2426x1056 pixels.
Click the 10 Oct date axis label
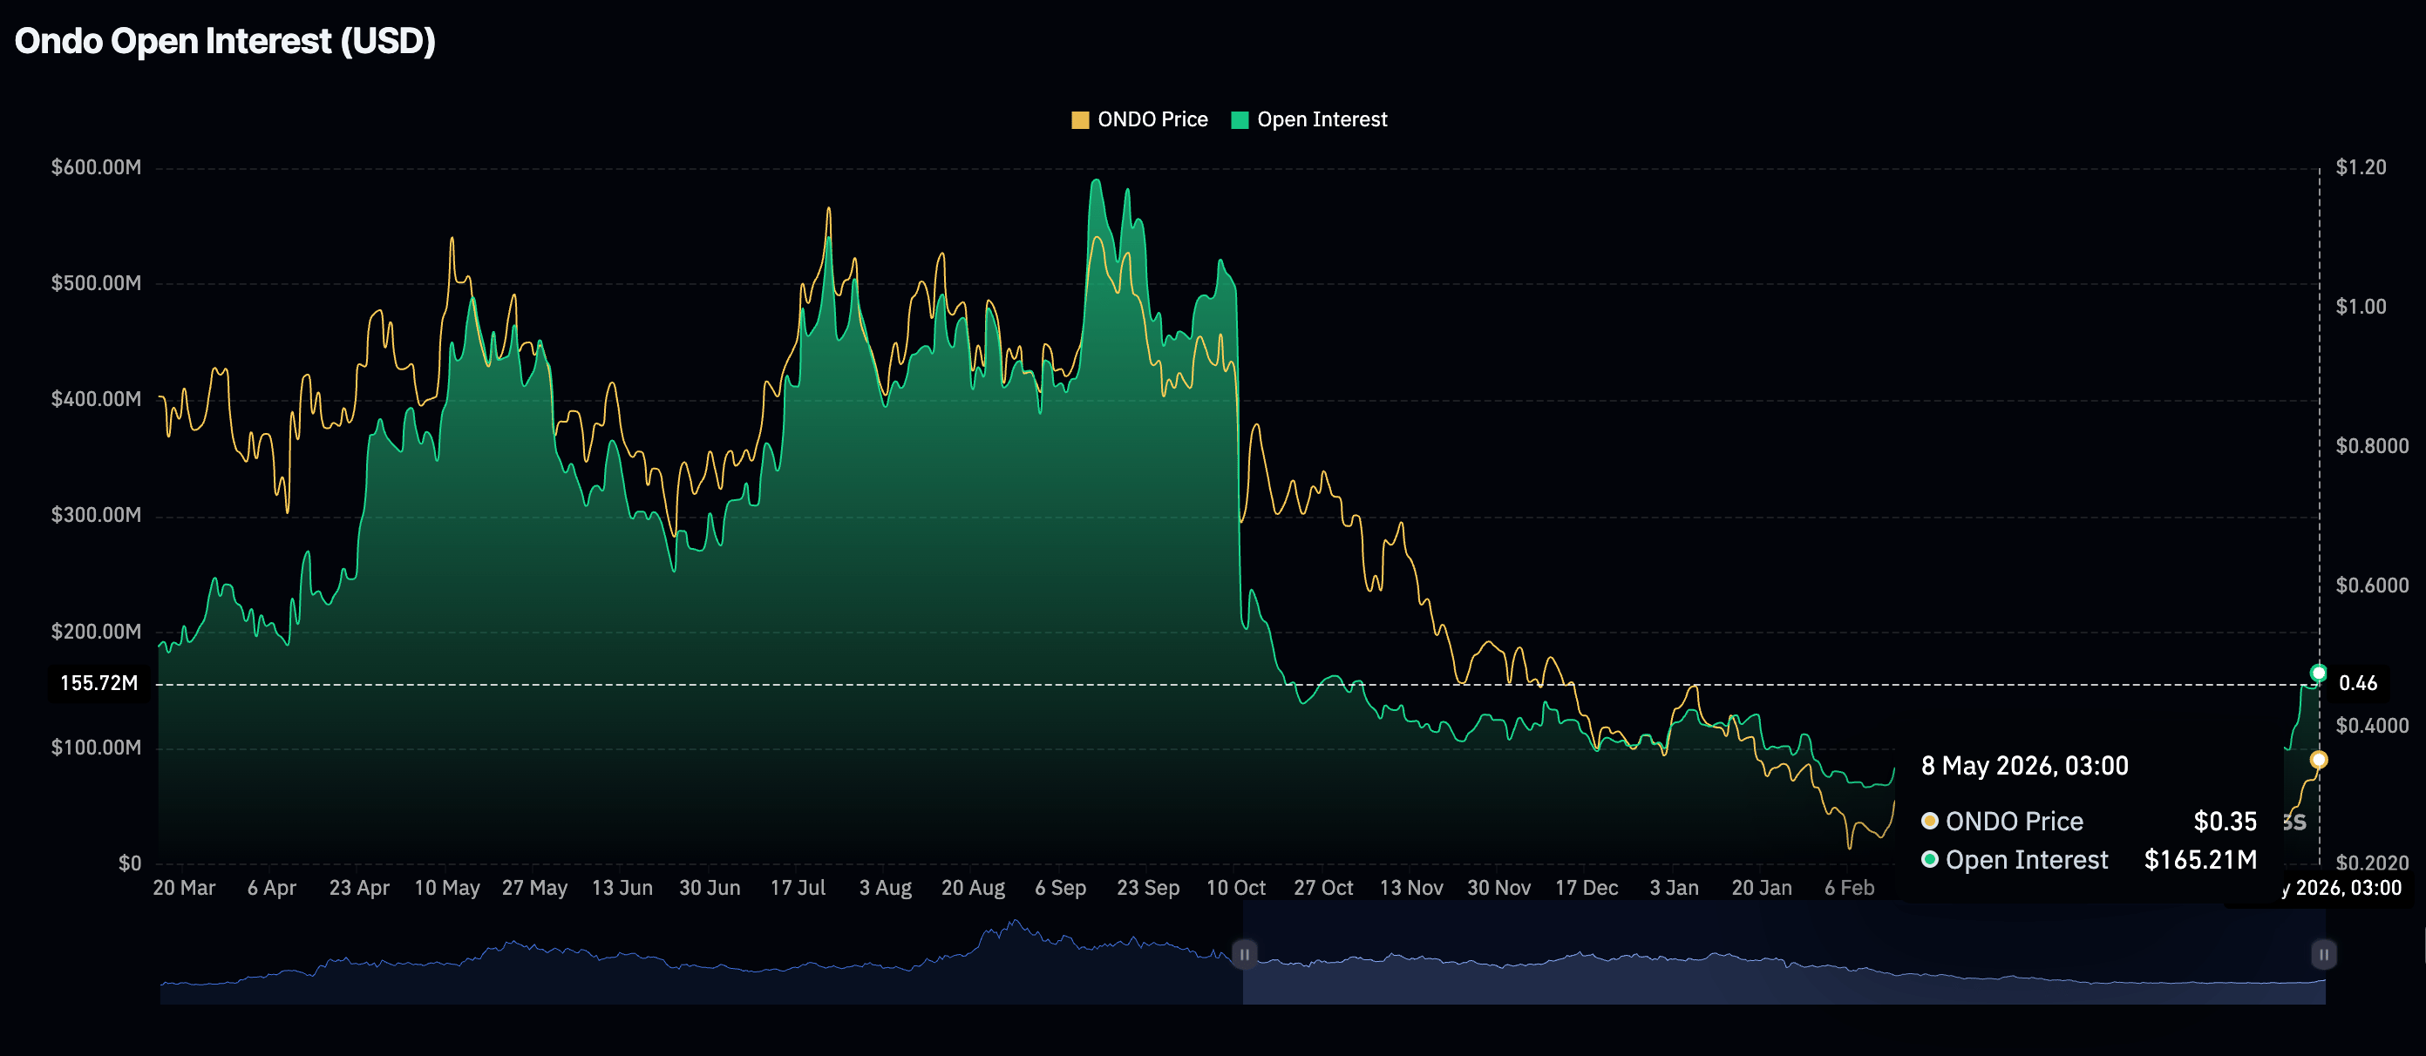coord(1235,888)
